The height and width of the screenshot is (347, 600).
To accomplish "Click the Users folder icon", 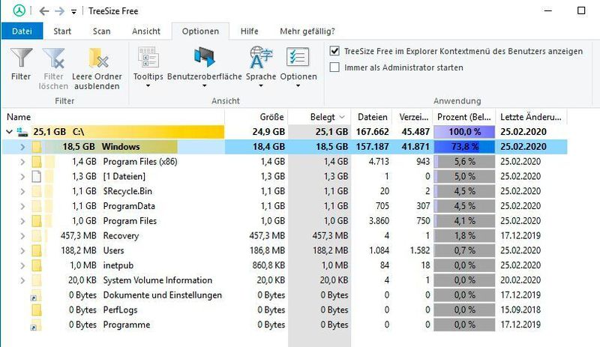I will pos(37,250).
